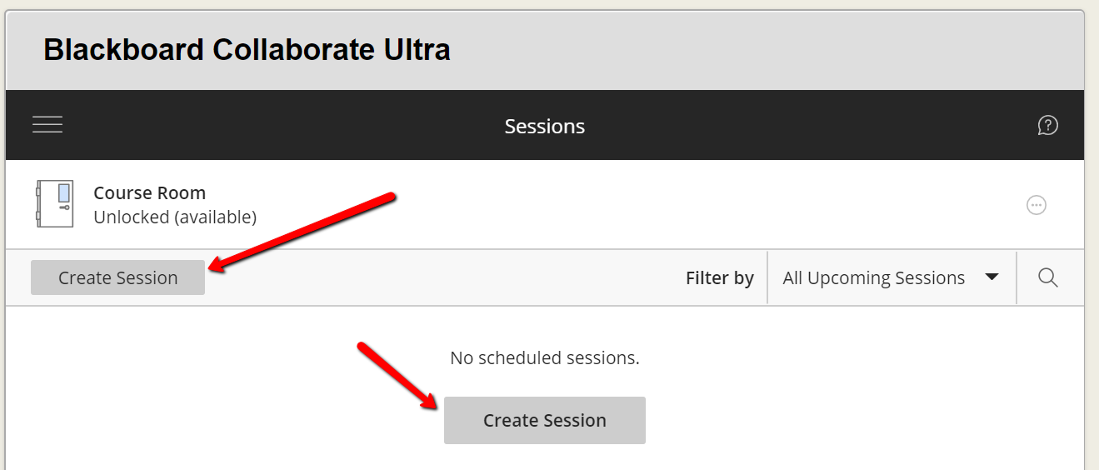Click Create Session beside Filter by
The width and height of the screenshot is (1099, 470).
tap(117, 277)
